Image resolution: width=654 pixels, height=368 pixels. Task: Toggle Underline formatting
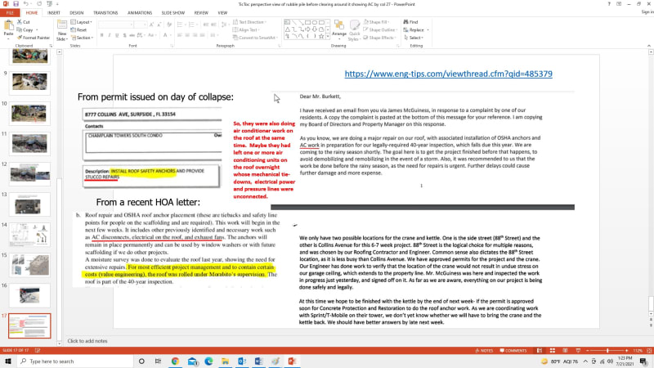point(117,35)
